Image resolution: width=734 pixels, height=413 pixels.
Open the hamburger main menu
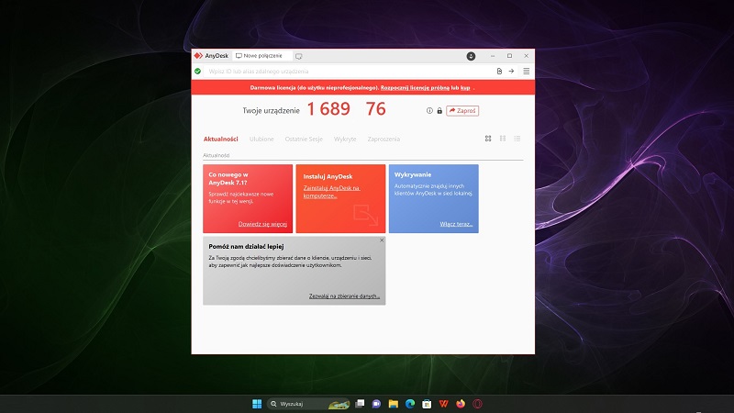(x=526, y=72)
